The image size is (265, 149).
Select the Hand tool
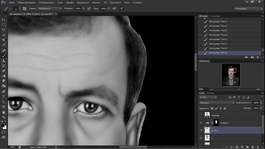[4, 112]
